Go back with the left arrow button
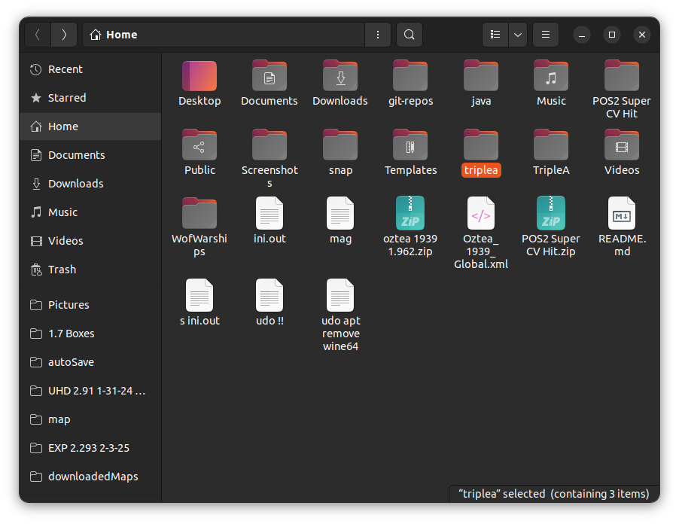 tap(38, 35)
